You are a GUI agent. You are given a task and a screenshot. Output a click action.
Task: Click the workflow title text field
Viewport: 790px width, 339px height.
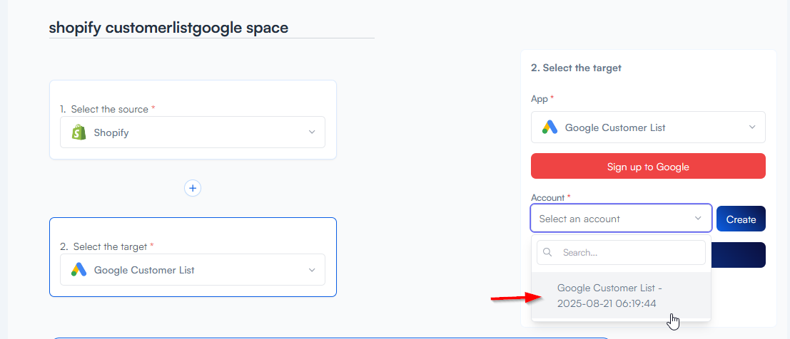point(211,28)
